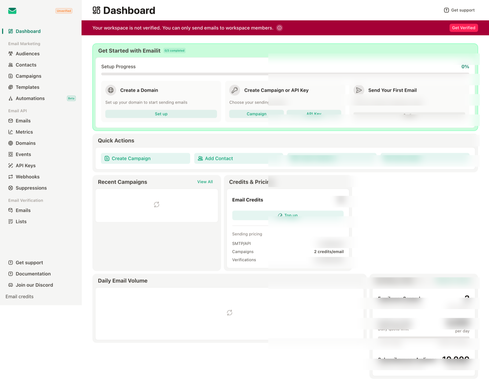Click the key icon for Create Campaign or API Key
The width and height of the screenshot is (489, 387).
pos(235,90)
